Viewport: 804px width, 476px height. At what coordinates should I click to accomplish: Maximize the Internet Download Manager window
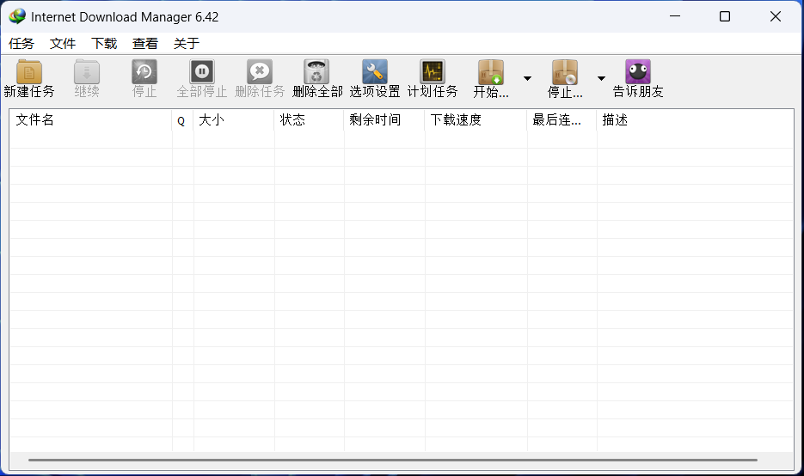click(725, 16)
